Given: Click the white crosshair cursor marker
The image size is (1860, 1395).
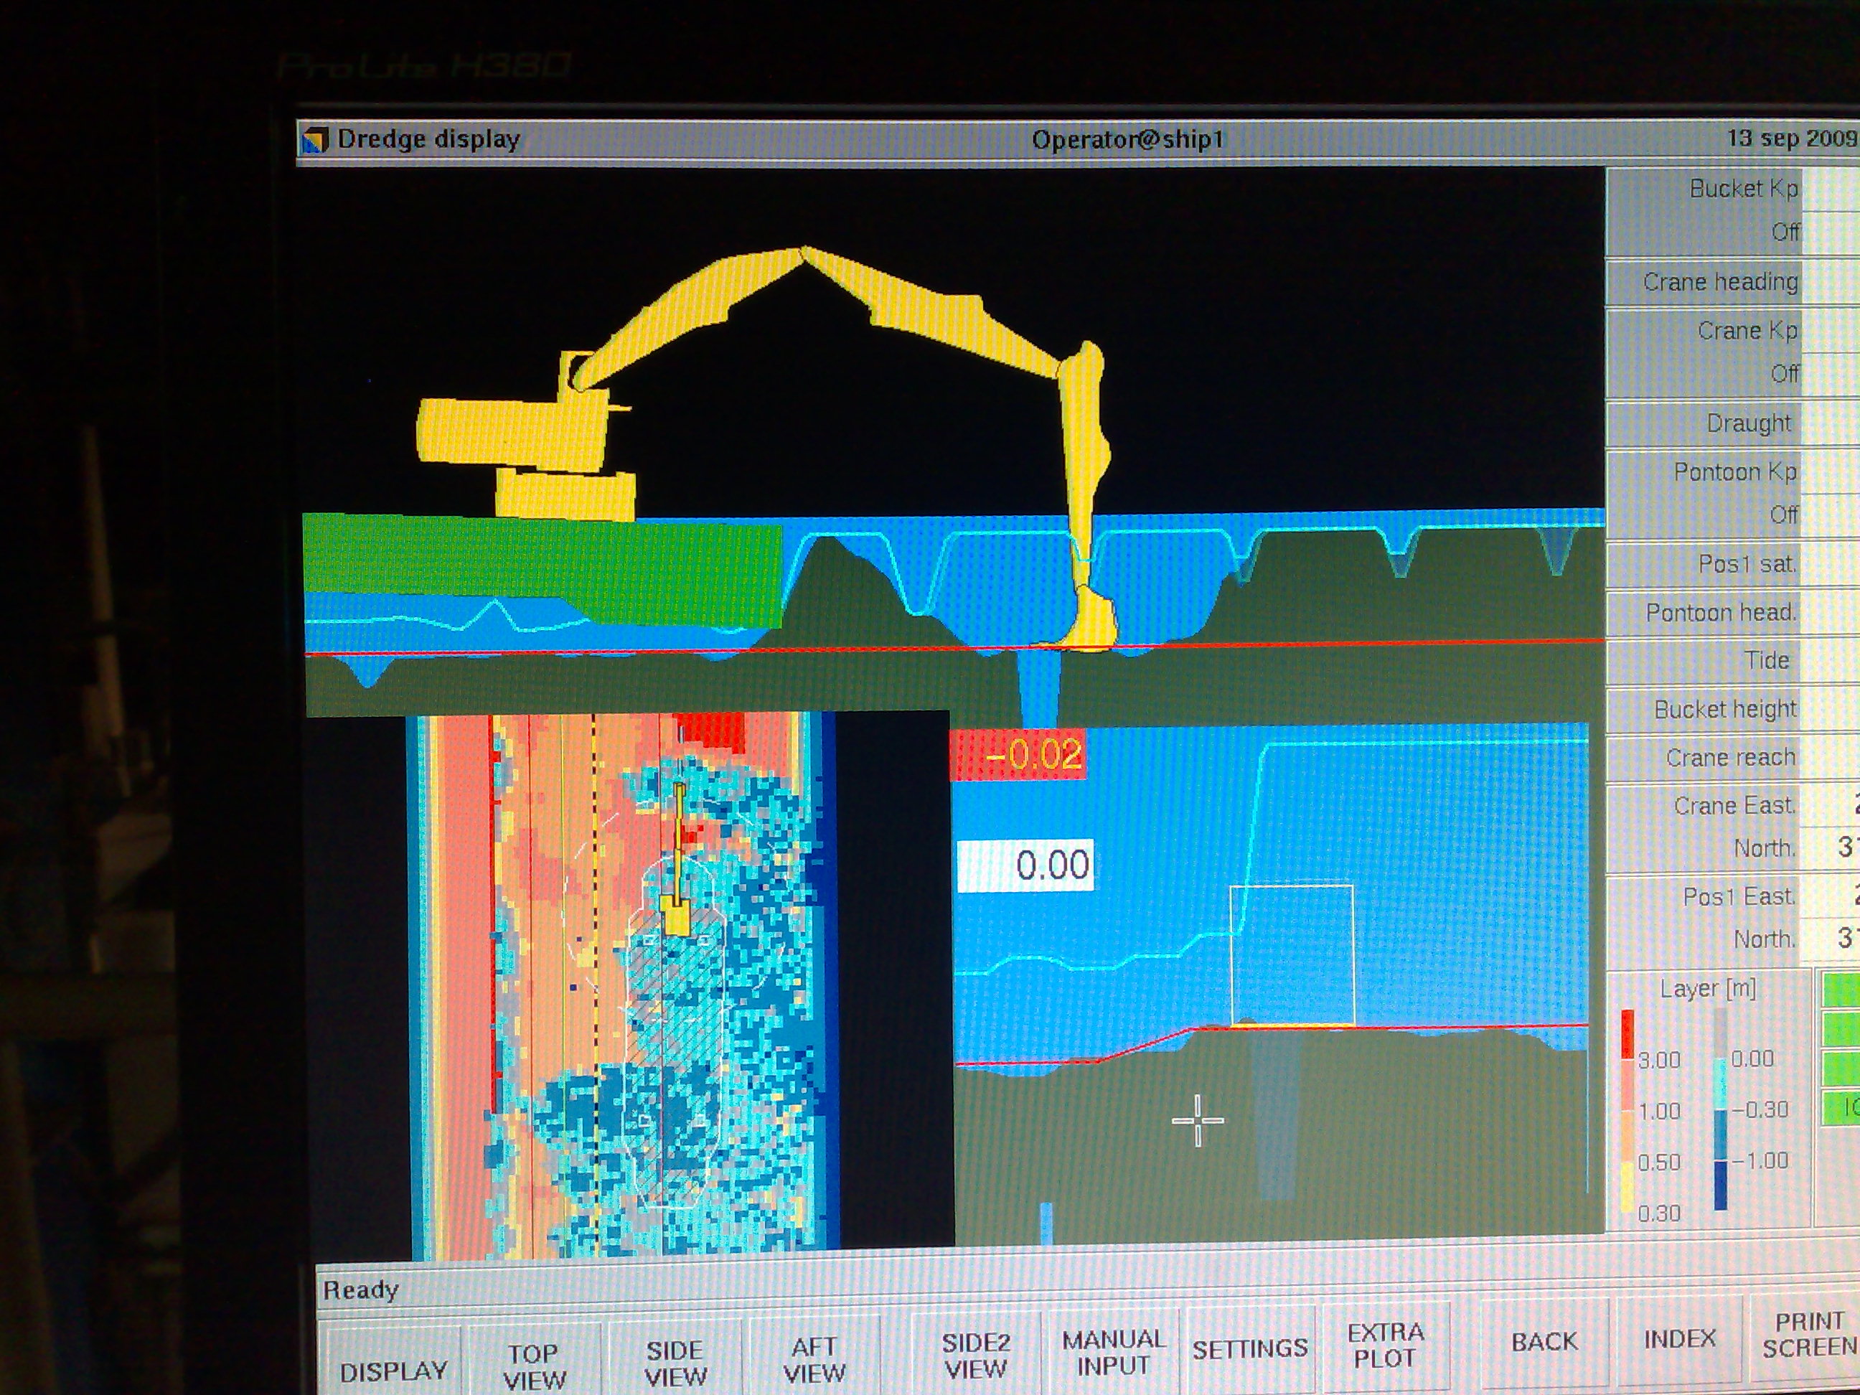Looking at the screenshot, I should (1198, 1120).
